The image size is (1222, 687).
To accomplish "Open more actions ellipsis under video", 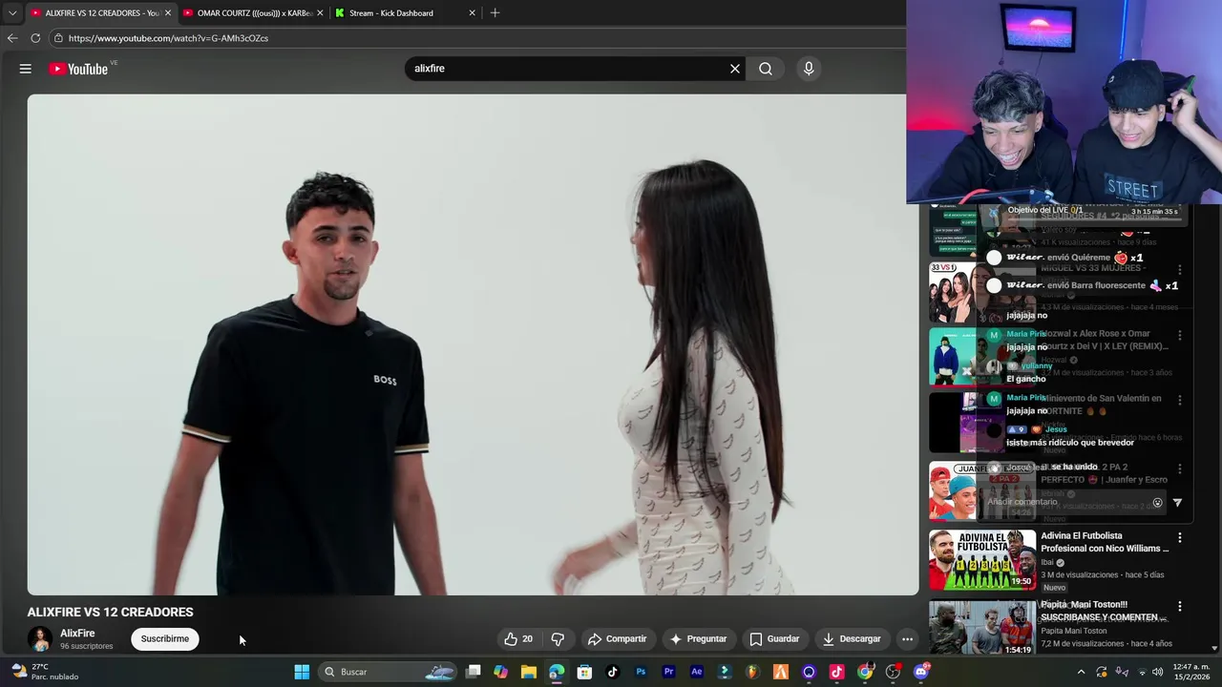I will [908, 639].
